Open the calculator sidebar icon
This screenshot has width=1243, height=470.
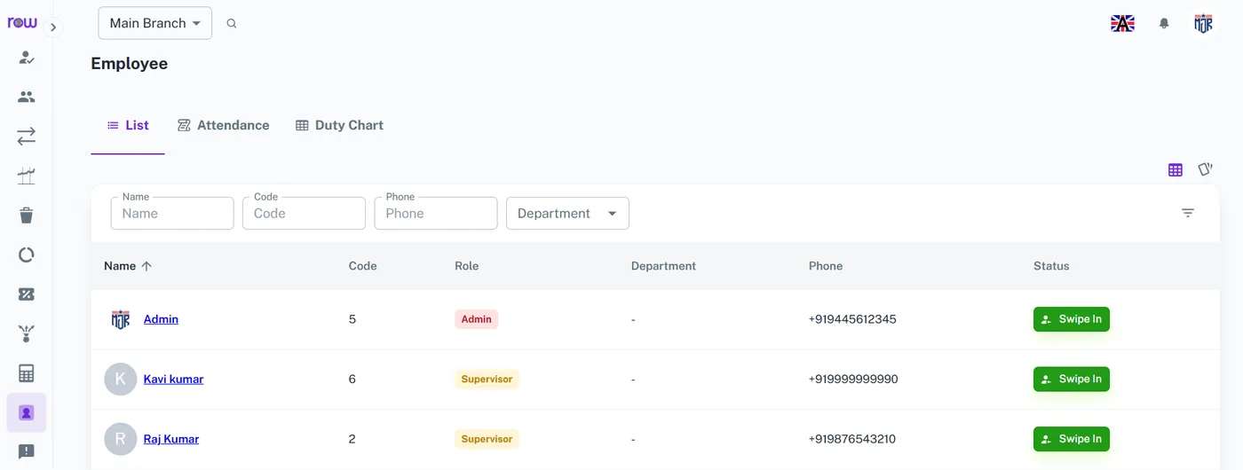(27, 373)
